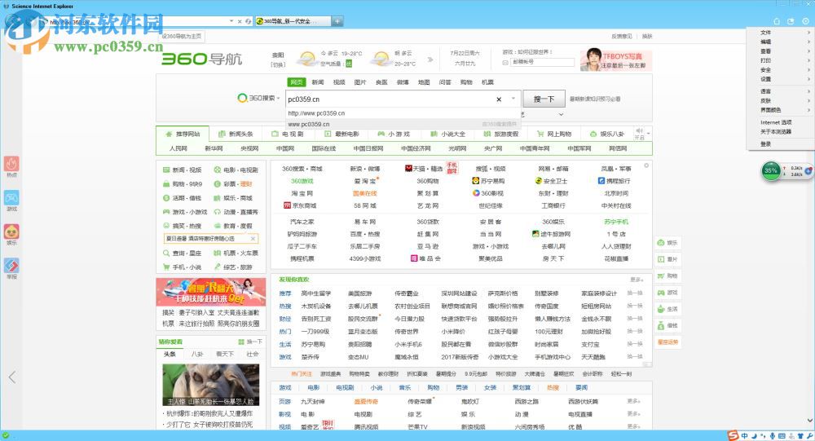Expand the 打印 submenu arrow
The height and width of the screenshot is (441, 815).
pos(808,60)
